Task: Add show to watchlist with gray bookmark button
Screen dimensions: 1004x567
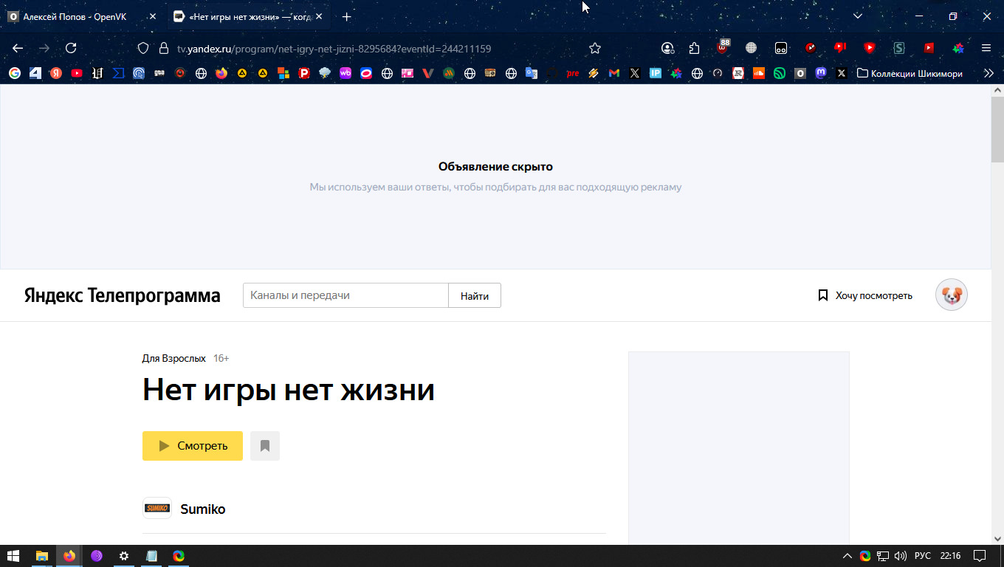Action: coord(265,446)
